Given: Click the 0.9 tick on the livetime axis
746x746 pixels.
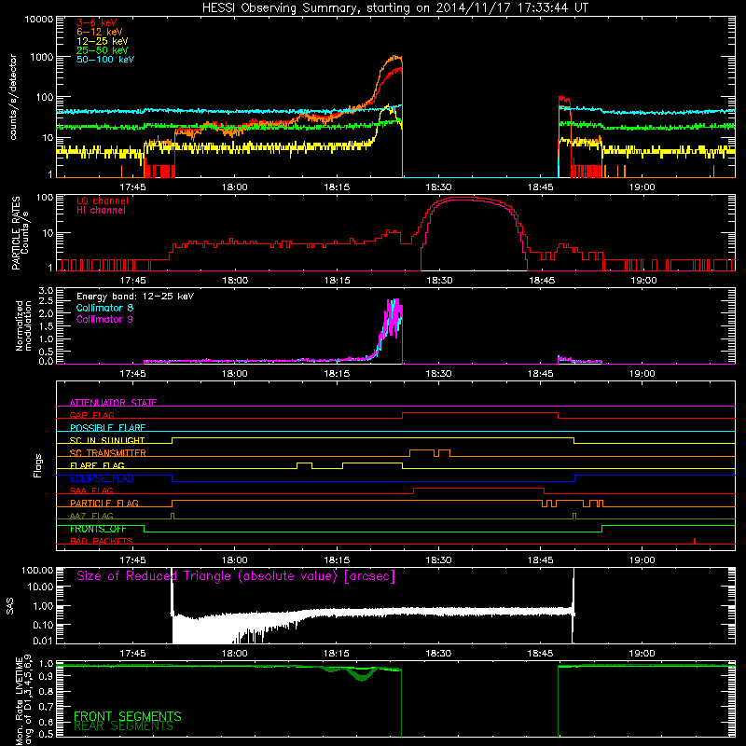Looking at the screenshot, I should click(x=46, y=677).
